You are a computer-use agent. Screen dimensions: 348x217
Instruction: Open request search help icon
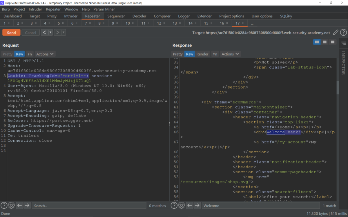[4, 205]
